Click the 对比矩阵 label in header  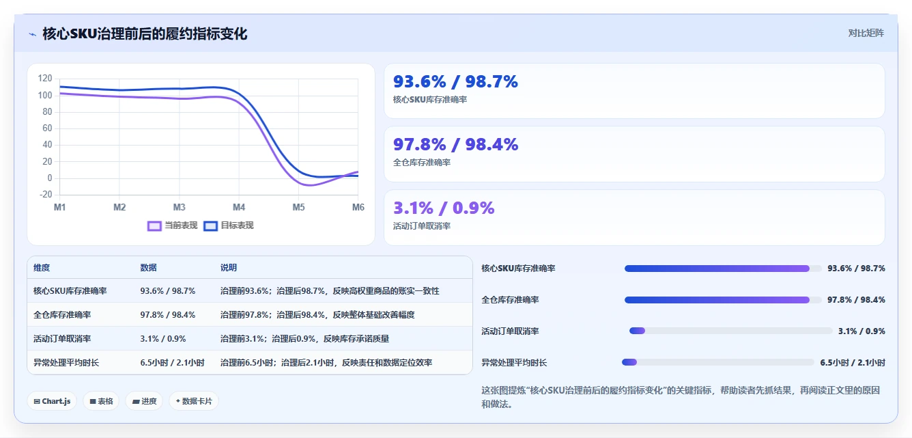click(x=866, y=33)
